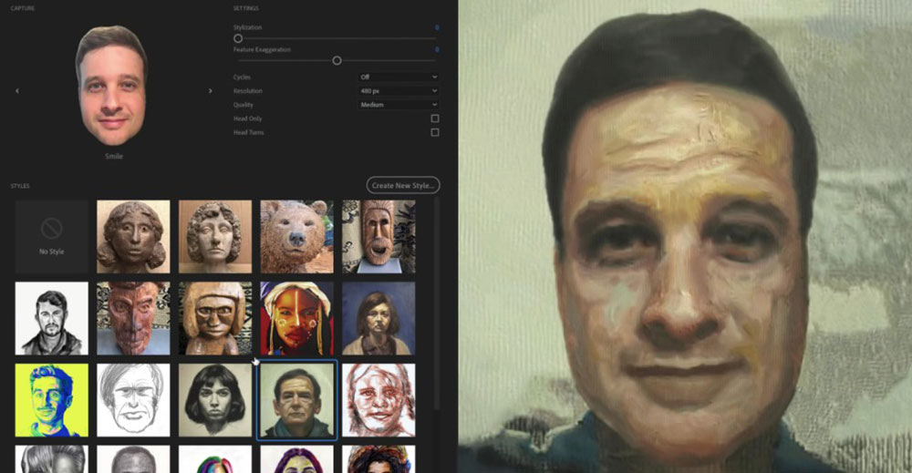Viewport: 912px width, 473px height.
Task: Select the charcoal woman with black bob style
Action: pyautogui.click(x=215, y=400)
